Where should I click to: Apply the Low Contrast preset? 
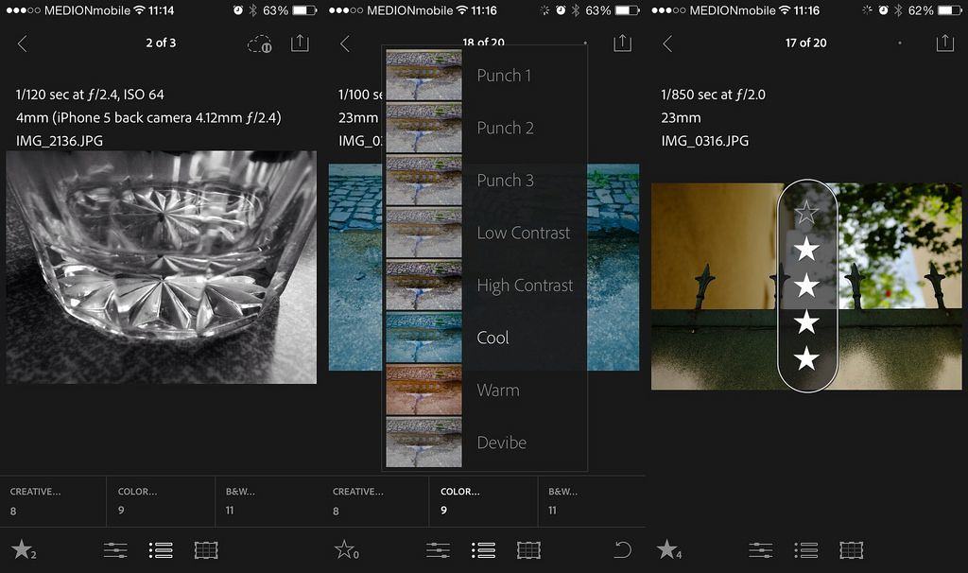[485, 233]
